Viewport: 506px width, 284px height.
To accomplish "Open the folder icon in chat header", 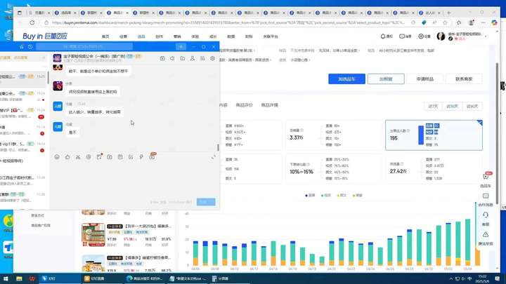I will click(182, 58).
